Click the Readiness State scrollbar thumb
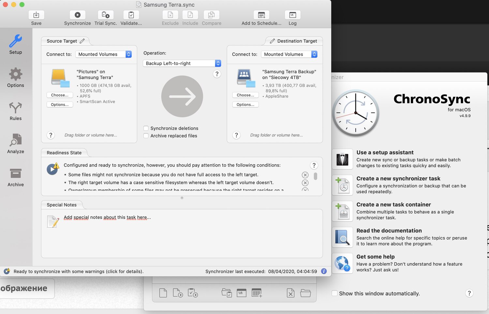This screenshot has width=489, height=314. tap(316, 176)
